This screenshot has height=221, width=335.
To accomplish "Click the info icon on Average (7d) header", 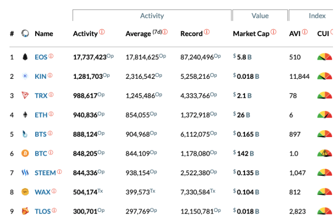I will point(164,32).
